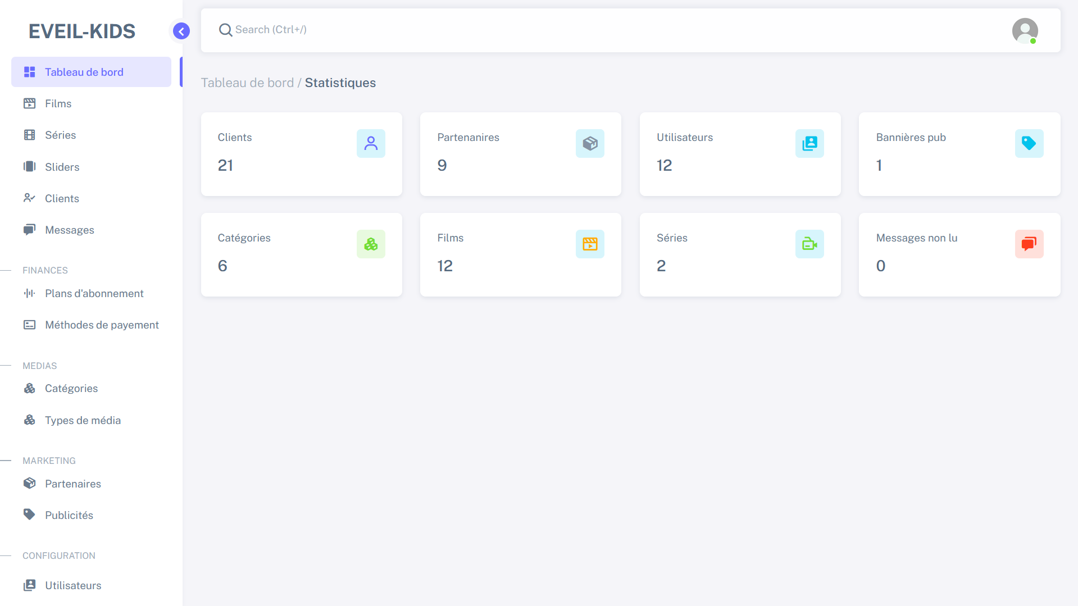Click the Films card orange icon

590,244
